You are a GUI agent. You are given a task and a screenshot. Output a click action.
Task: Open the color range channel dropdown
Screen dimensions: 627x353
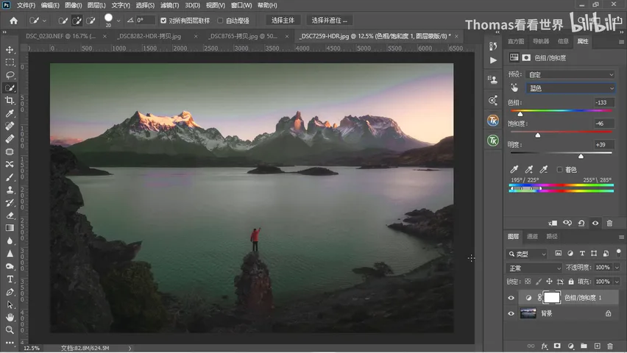click(x=570, y=88)
